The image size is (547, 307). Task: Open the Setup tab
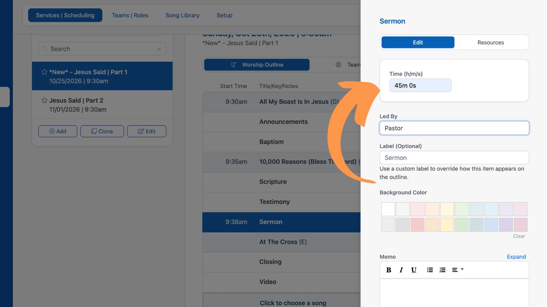pos(225,15)
